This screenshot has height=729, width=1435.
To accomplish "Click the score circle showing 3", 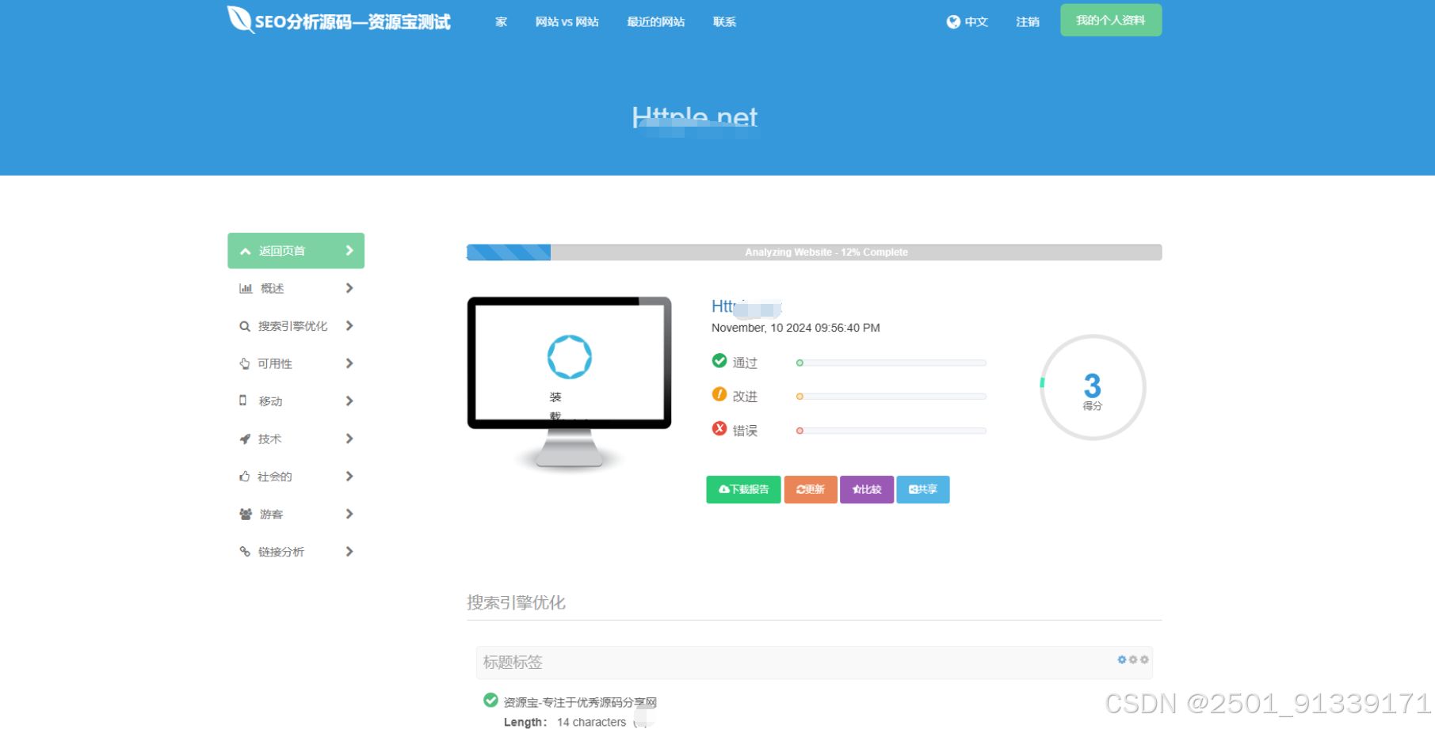I will (x=1092, y=386).
